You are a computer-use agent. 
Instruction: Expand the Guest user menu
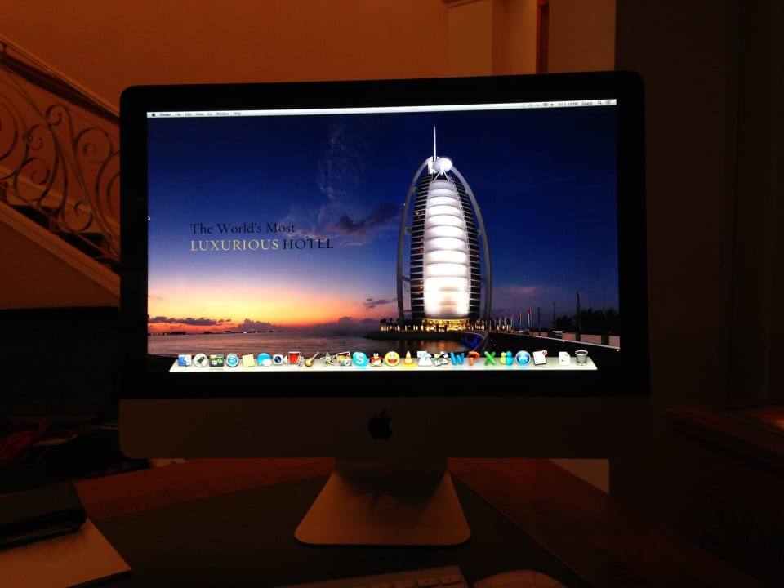587,104
